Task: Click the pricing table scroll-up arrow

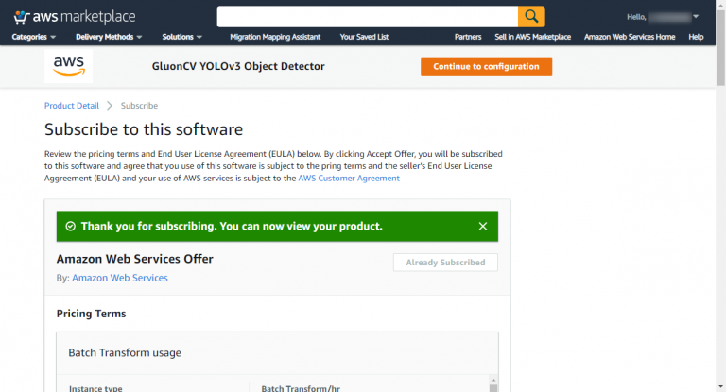Action: pyautogui.click(x=493, y=380)
